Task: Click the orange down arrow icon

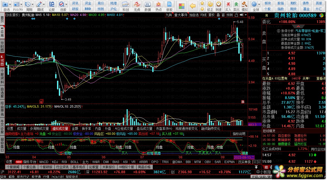Action: 202,9
